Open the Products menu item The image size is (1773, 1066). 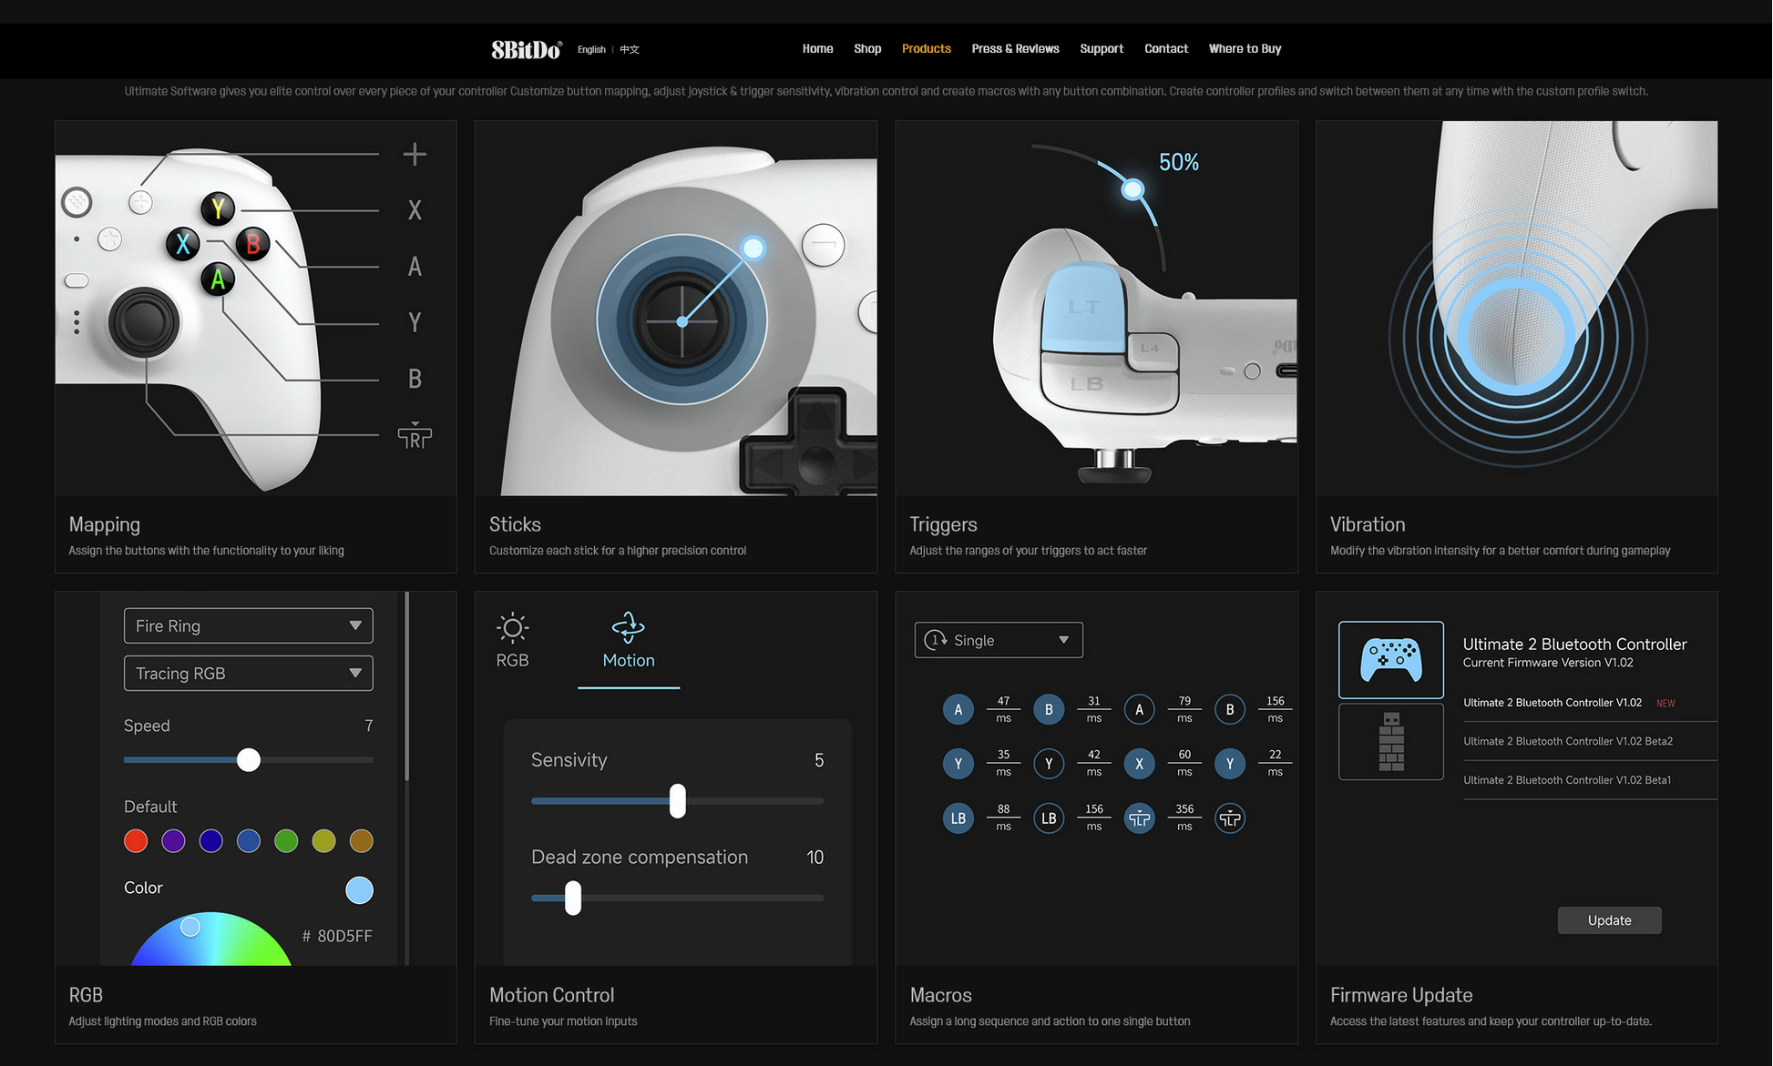tap(926, 48)
